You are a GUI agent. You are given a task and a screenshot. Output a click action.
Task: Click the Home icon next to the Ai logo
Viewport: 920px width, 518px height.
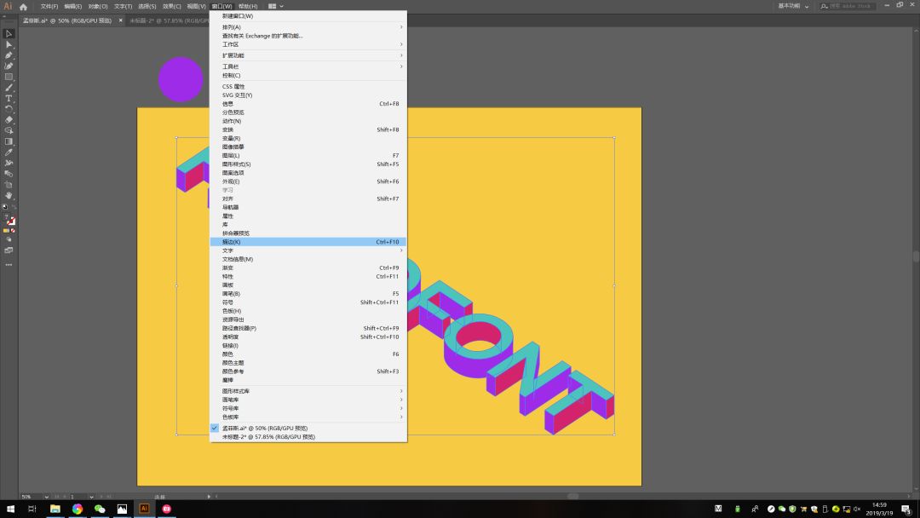(23, 6)
